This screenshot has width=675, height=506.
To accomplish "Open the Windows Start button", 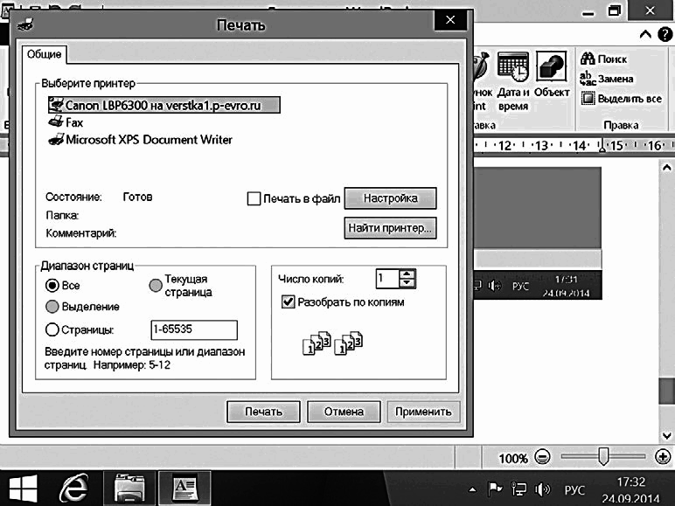I will pyautogui.click(x=23, y=489).
